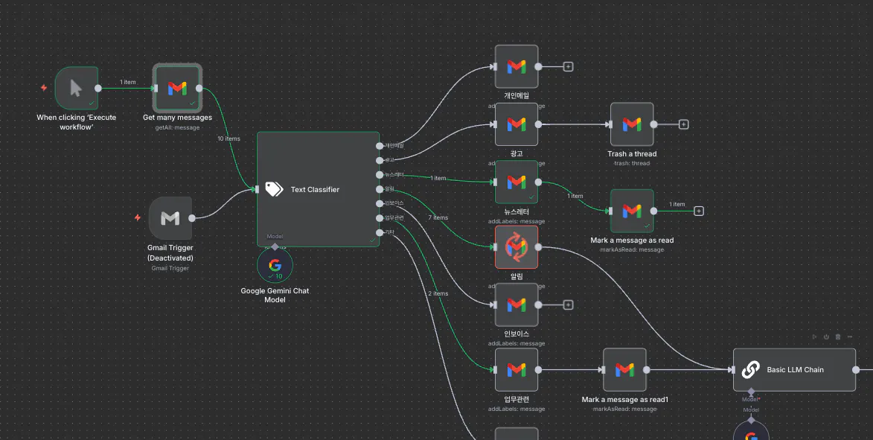Execute the Basic LLM Chain step play icon
This screenshot has height=440, width=873.
(814, 337)
